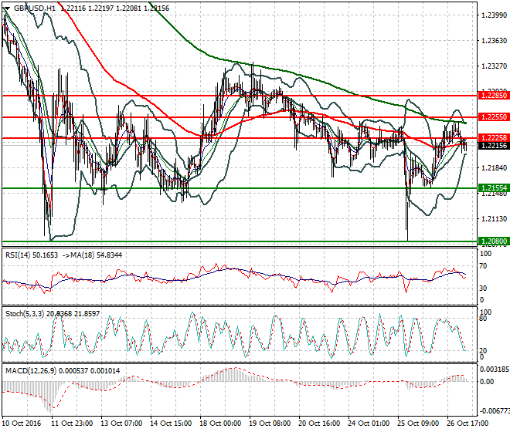Select the 24 Oct 01:00 time axis label
The image size is (510, 432).
pyautogui.click(x=369, y=424)
